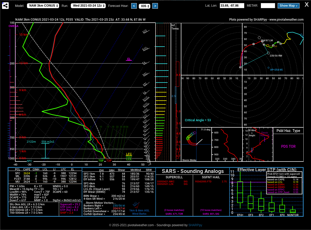This screenshot has width=311, height=230.
Task: Open the Forecast Hour 035 dropdown
Action: coord(144,6)
